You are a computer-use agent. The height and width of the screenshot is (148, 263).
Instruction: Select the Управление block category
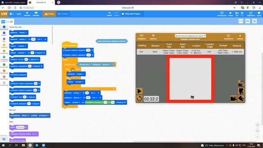tap(4, 52)
